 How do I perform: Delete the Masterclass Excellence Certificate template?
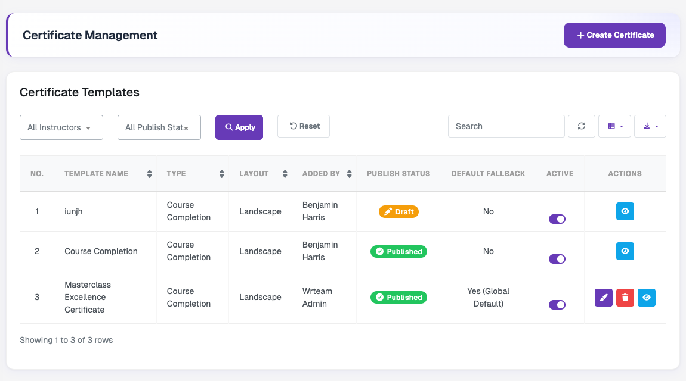click(625, 298)
